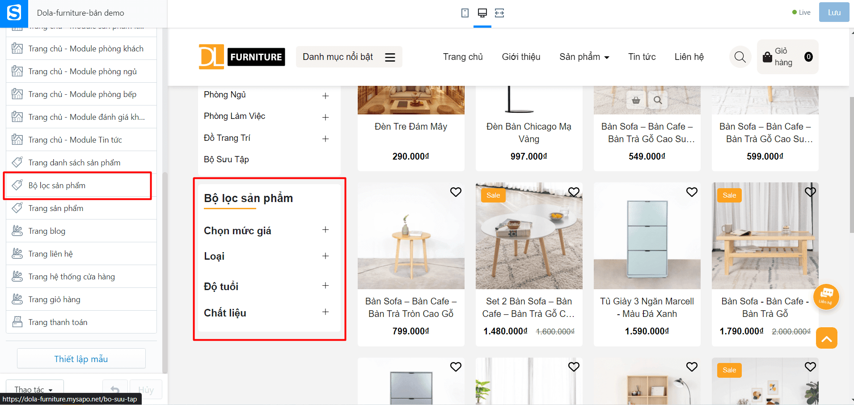Click the 1.590.000₫ price

(647, 331)
